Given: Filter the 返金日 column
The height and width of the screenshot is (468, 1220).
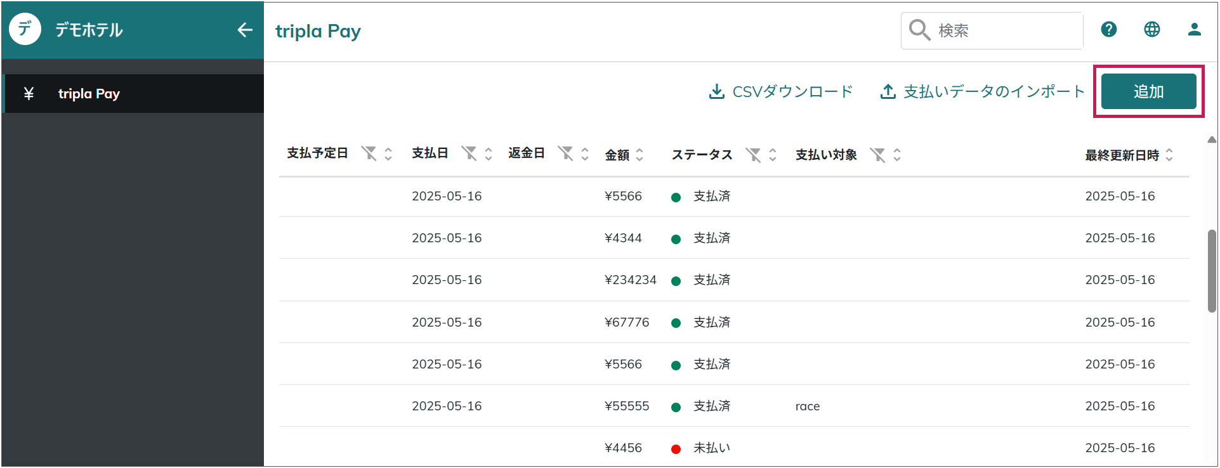Looking at the screenshot, I should [x=565, y=153].
